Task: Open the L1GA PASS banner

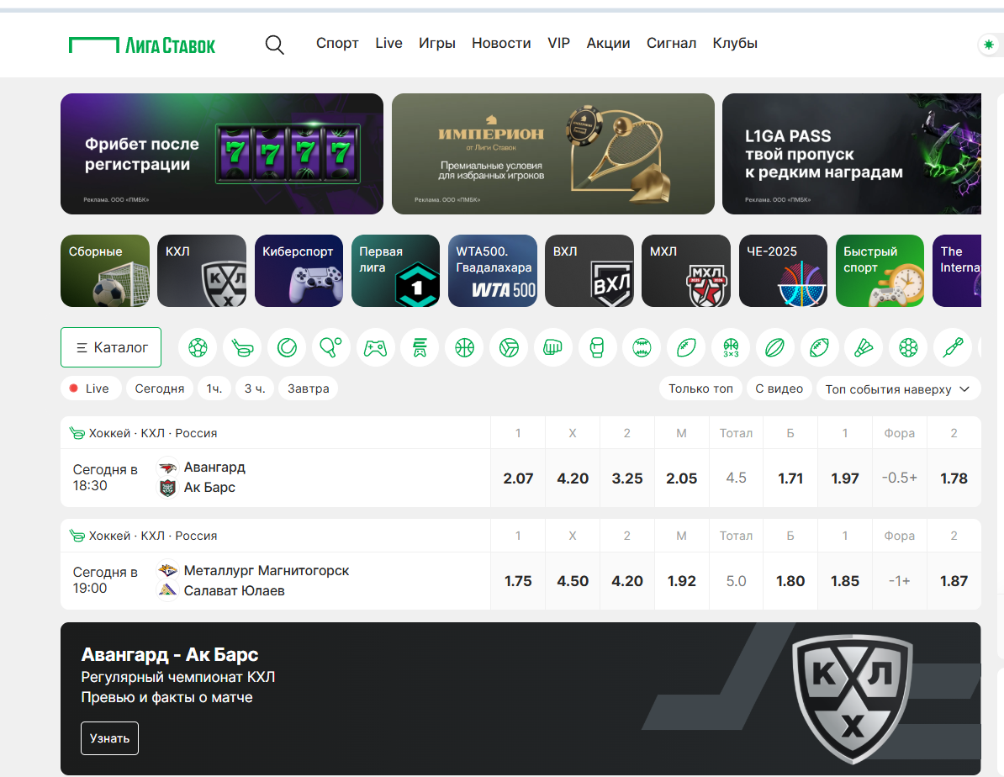Action: [852, 154]
